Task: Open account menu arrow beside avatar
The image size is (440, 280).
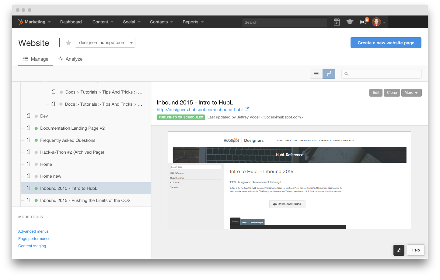Action: [x=384, y=22]
